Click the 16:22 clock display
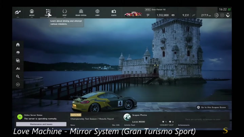This screenshot has width=244, height=137. (223, 9)
